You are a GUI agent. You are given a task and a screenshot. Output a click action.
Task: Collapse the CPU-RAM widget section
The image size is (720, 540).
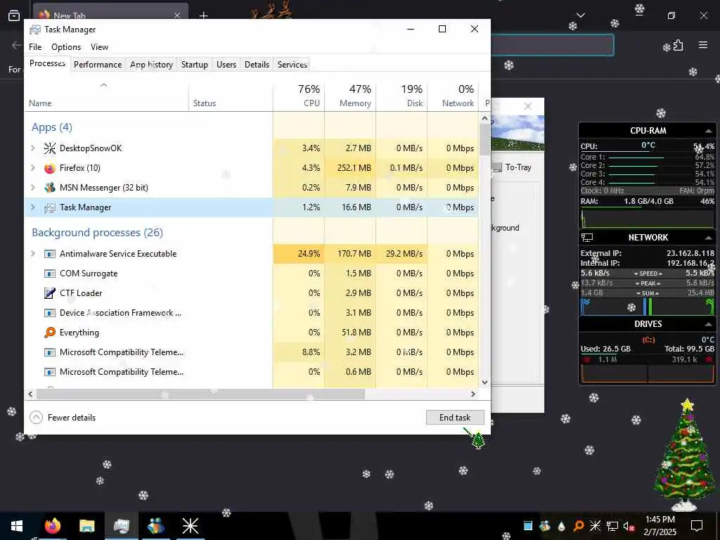709,131
